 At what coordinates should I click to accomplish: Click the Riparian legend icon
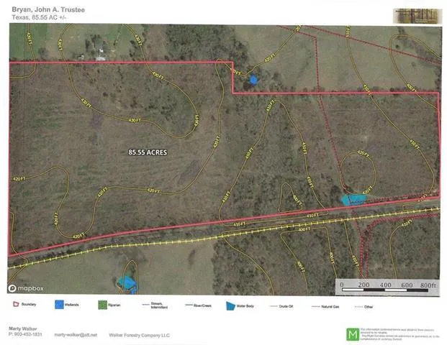(101, 305)
